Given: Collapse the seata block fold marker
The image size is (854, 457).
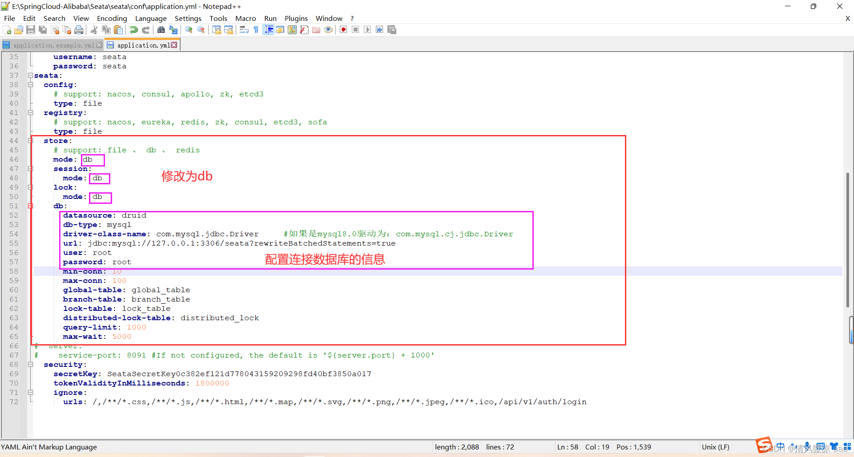Looking at the screenshot, I should coord(30,76).
